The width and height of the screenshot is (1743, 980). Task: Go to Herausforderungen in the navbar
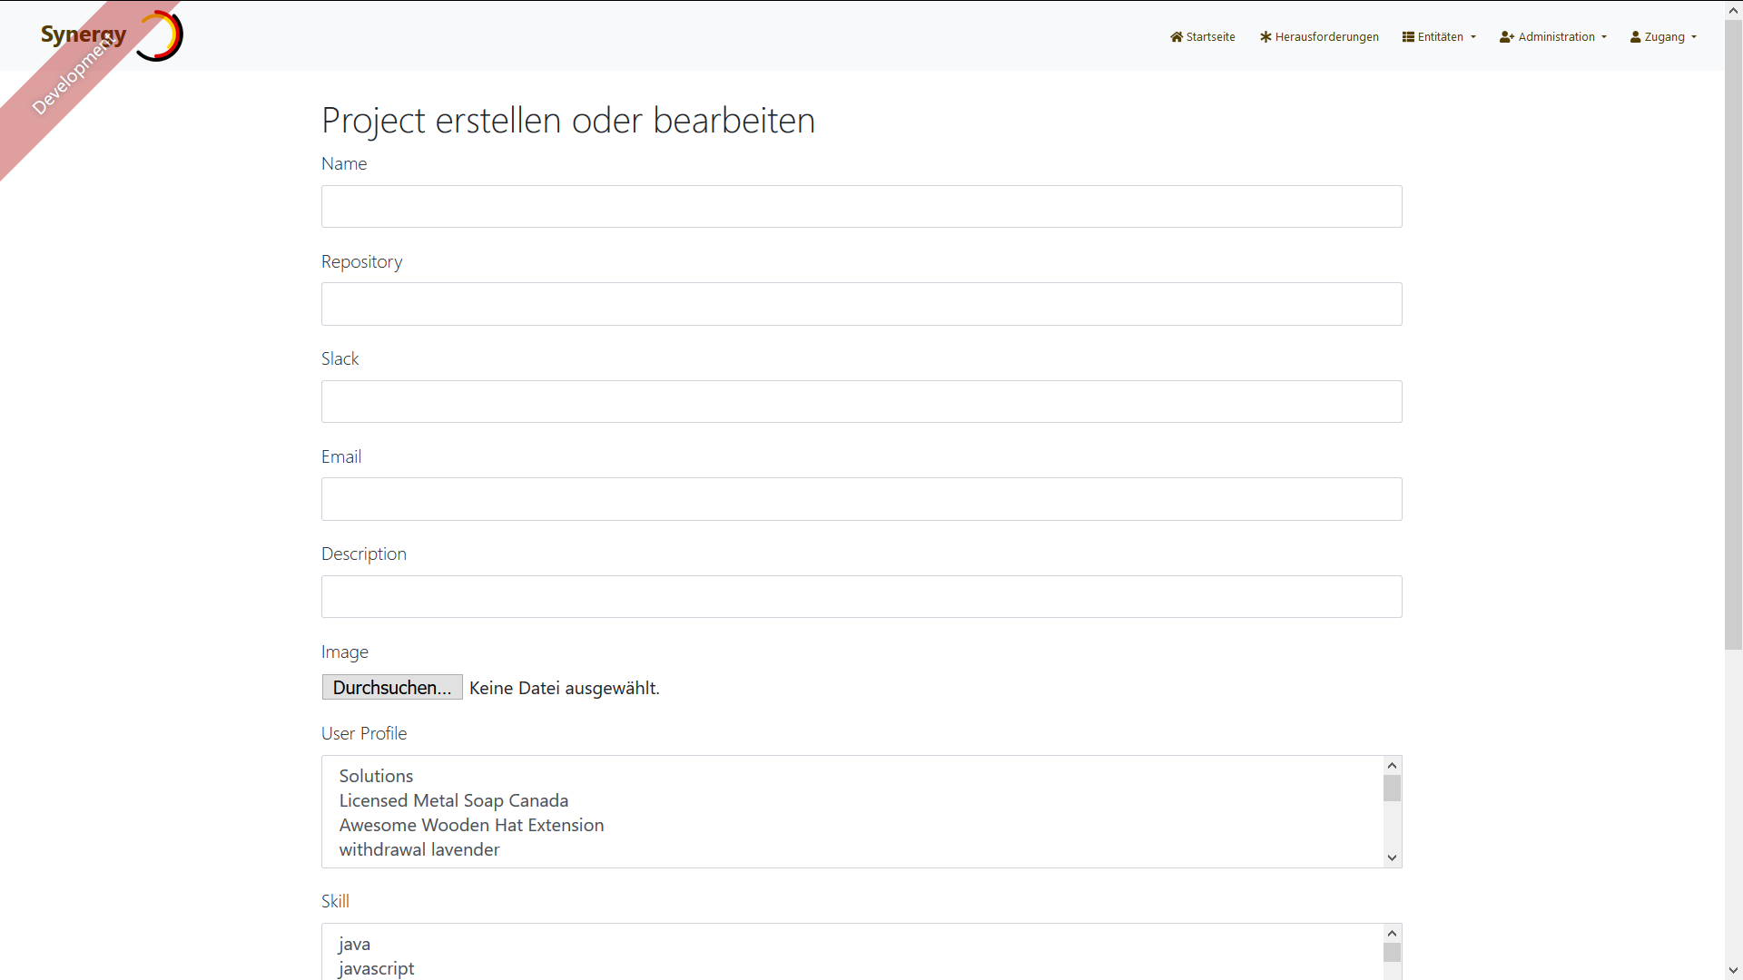pos(1319,37)
